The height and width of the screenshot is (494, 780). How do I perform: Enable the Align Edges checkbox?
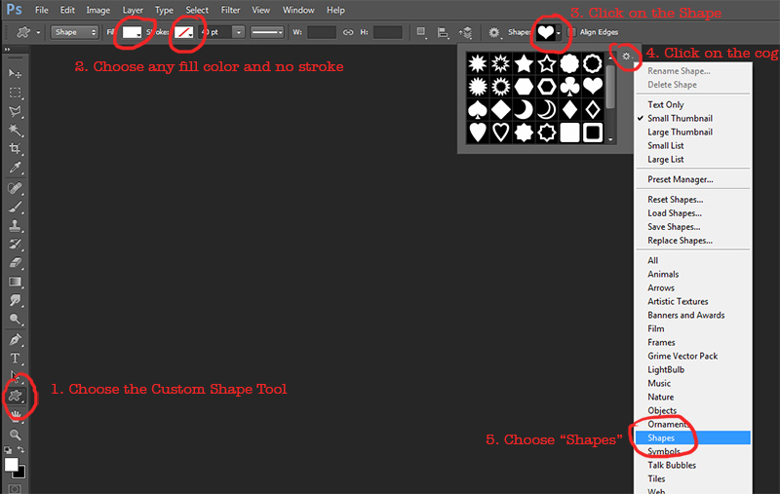(x=572, y=32)
